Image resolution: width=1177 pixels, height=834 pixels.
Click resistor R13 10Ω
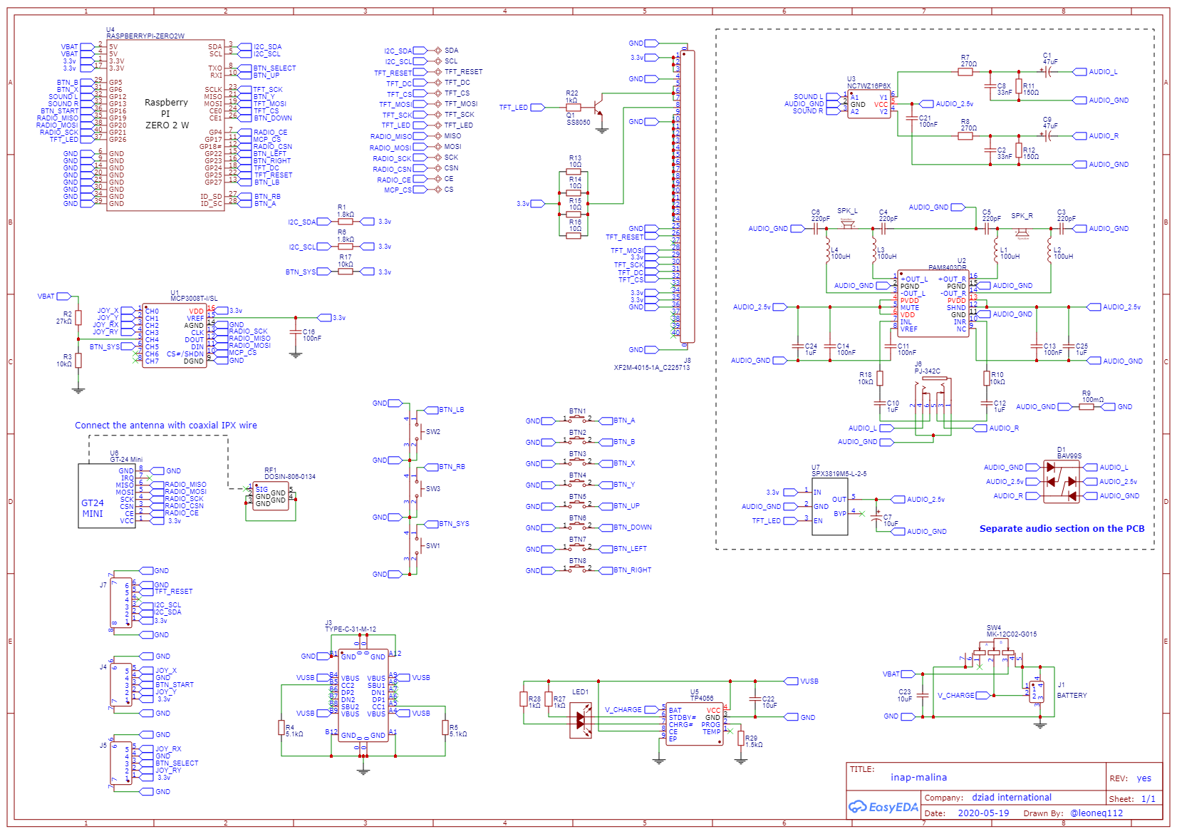click(x=575, y=172)
